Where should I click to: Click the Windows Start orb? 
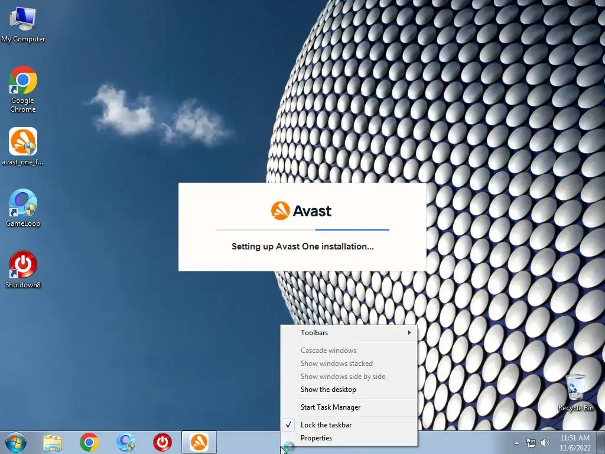tap(16, 442)
